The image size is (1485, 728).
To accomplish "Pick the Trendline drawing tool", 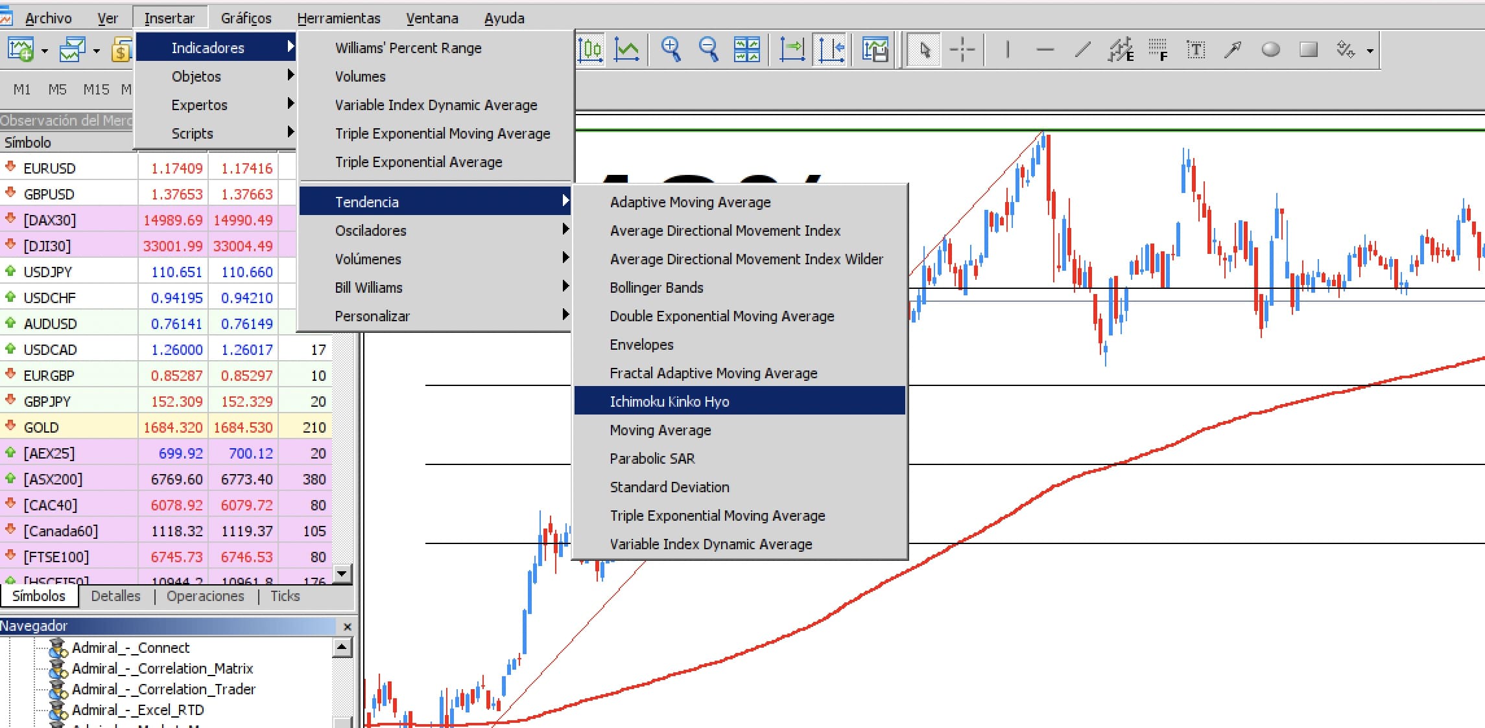I will pyautogui.click(x=1081, y=49).
